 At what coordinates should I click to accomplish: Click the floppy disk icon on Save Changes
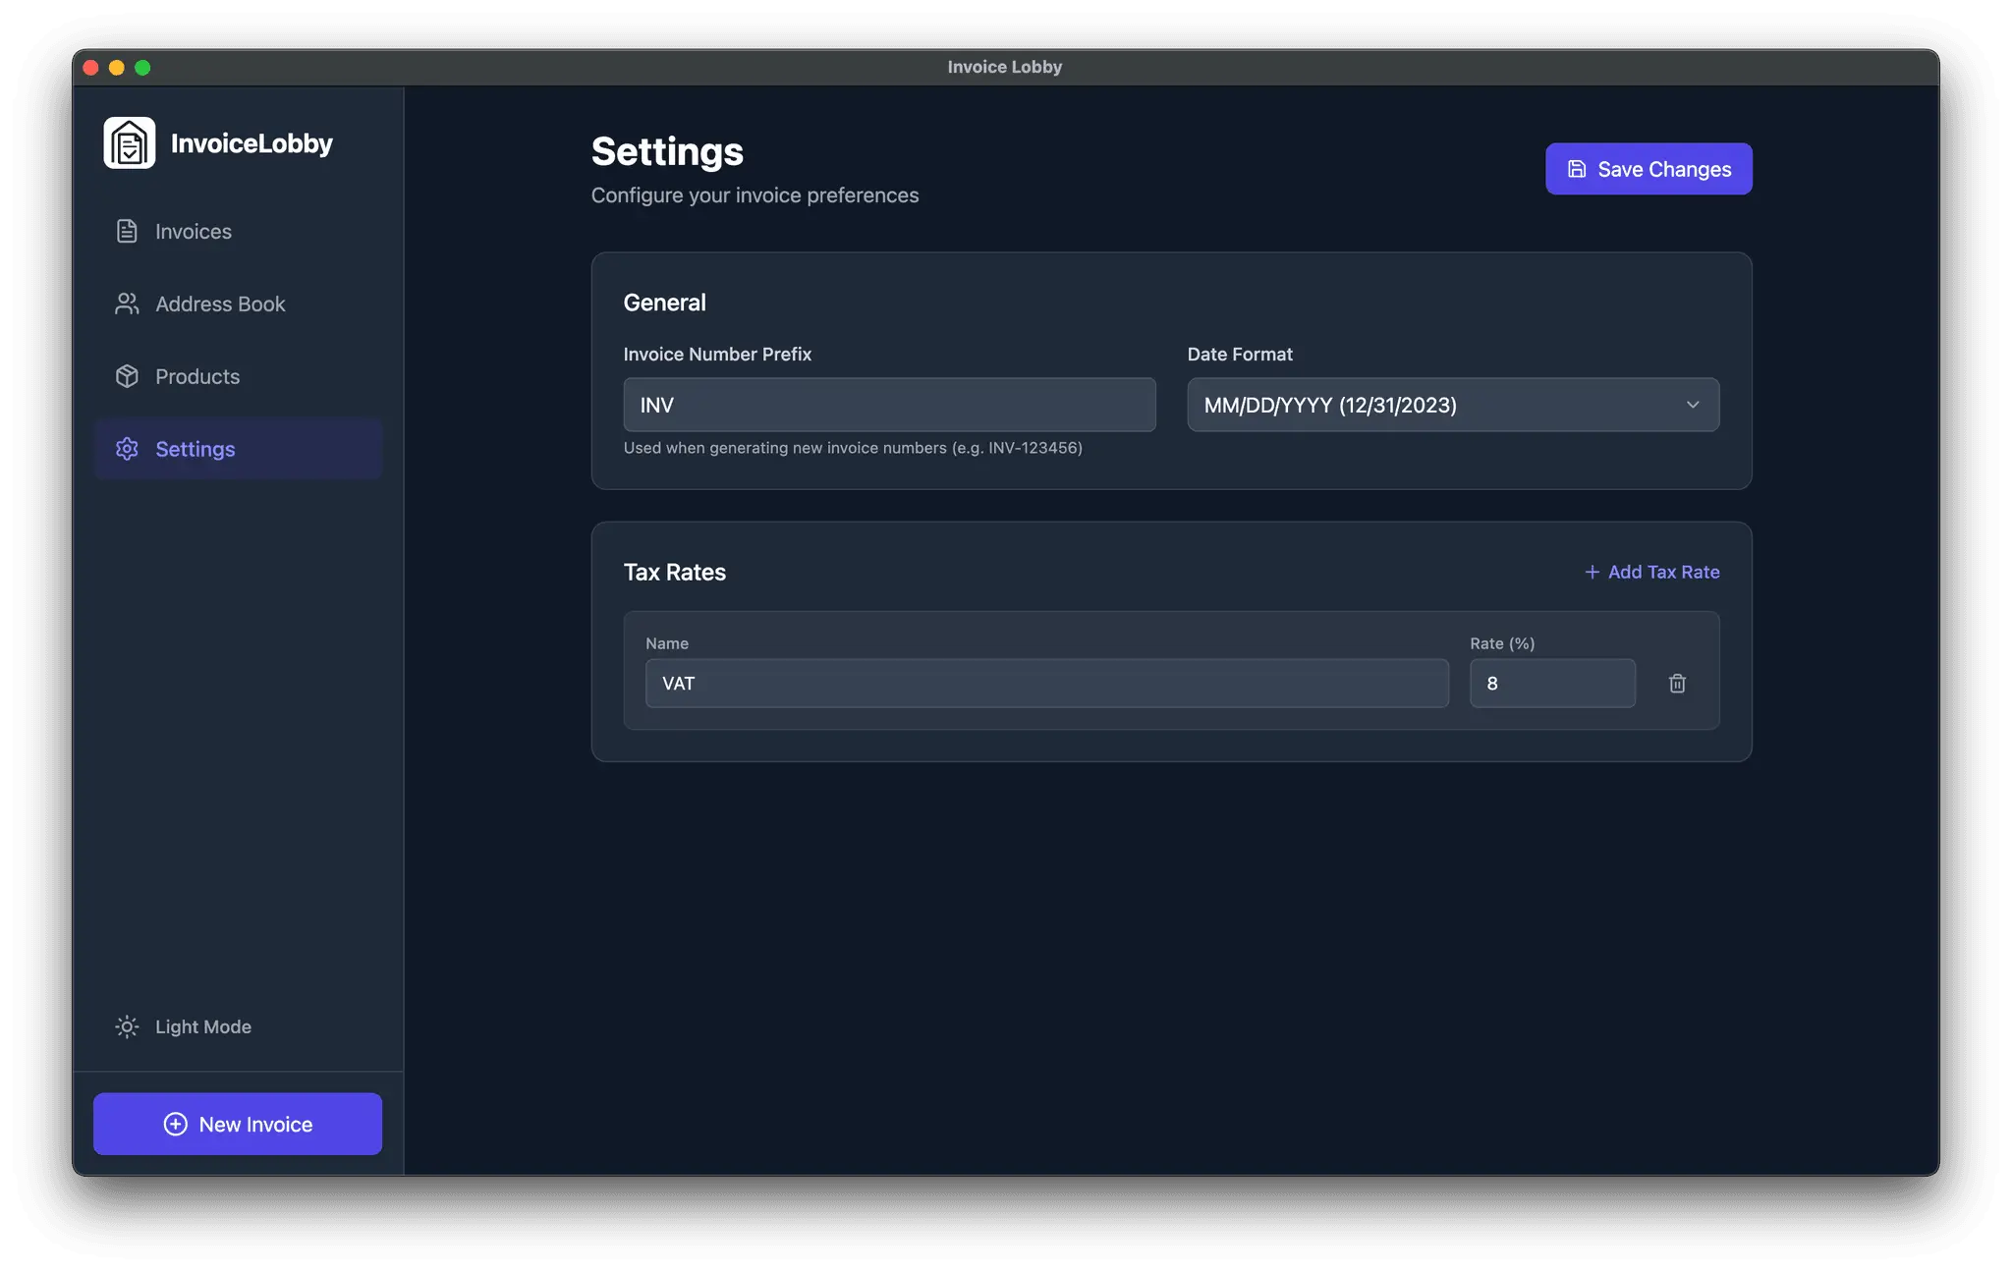click(x=1577, y=169)
